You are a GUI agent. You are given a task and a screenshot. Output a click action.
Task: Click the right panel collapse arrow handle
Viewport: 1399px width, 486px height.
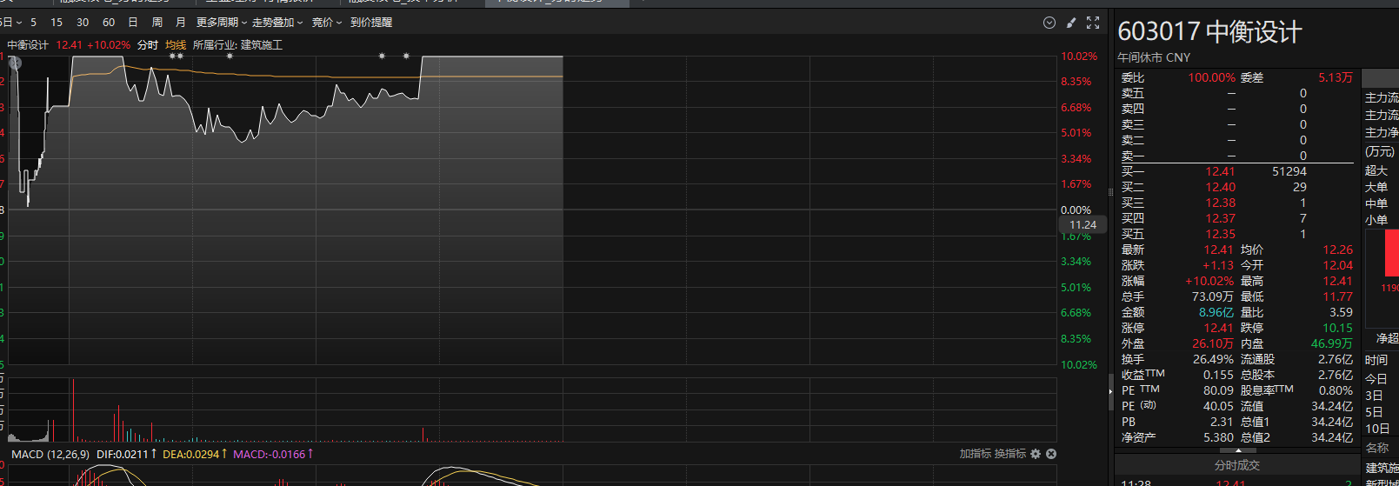coord(1110,392)
